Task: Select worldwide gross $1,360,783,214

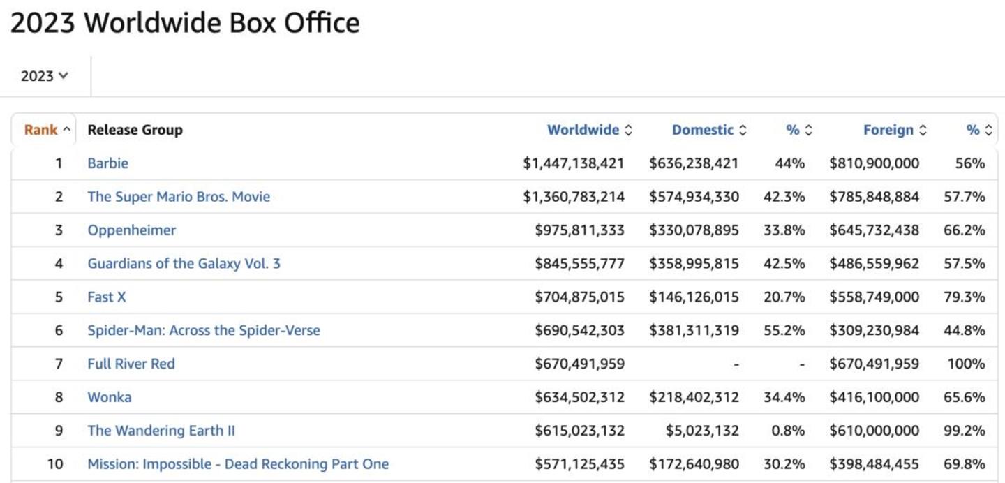Action: (x=574, y=197)
